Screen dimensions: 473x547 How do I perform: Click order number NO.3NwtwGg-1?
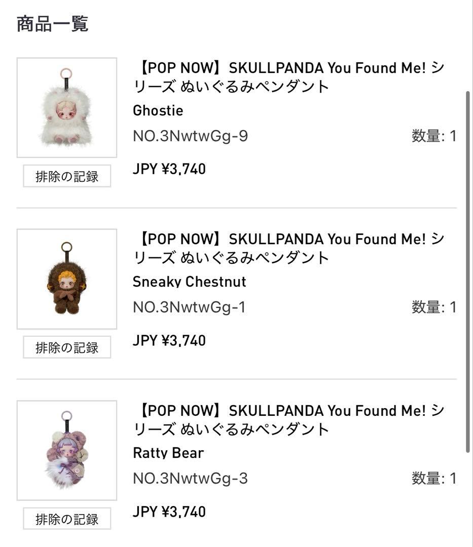click(189, 307)
